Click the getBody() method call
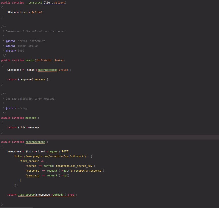Viewport: 219px width, 208px height. tap(60, 195)
